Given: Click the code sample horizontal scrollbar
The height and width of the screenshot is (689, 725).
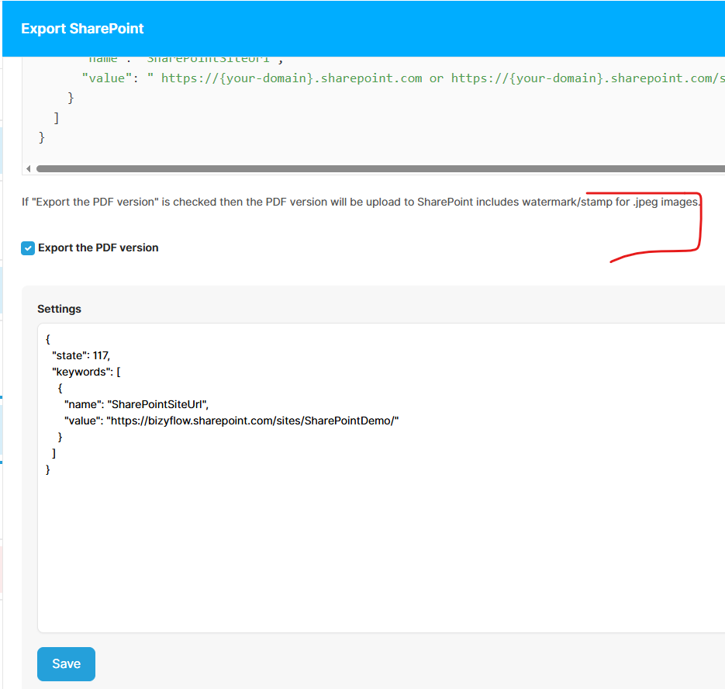Looking at the screenshot, I should point(381,169).
